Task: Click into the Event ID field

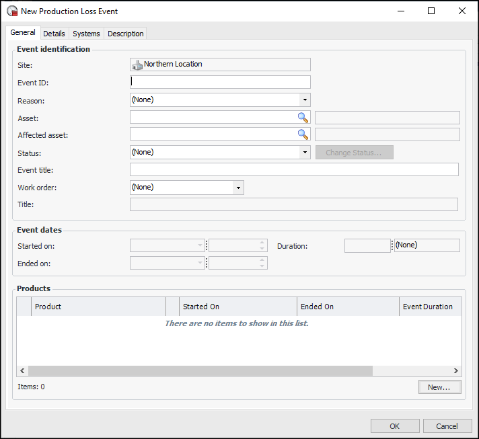Action: point(220,82)
